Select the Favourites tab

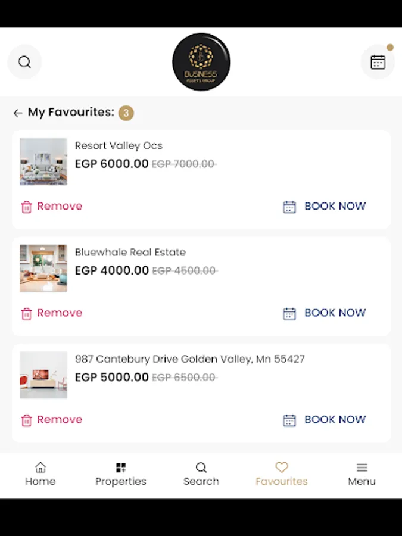coord(282,474)
